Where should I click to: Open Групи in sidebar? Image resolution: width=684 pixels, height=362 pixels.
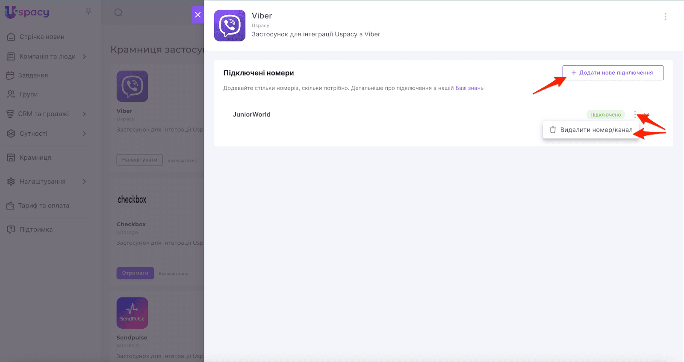pyautogui.click(x=29, y=94)
